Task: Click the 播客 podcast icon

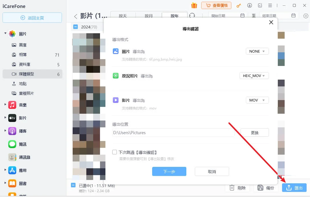Action: tap(12, 131)
